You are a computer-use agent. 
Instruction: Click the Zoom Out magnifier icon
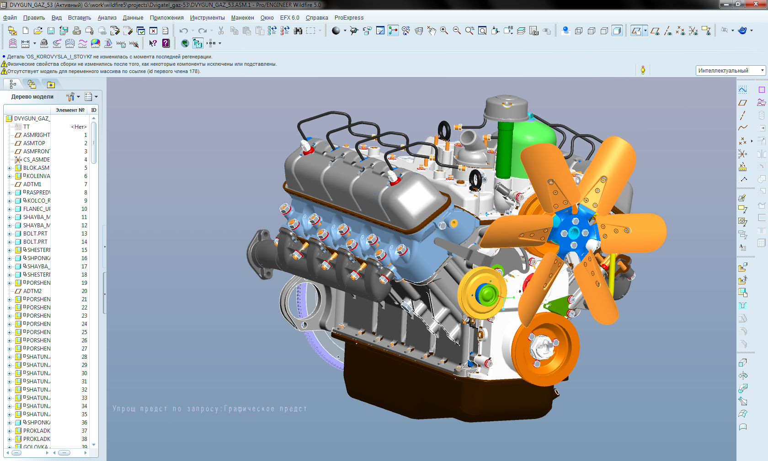point(457,31)
